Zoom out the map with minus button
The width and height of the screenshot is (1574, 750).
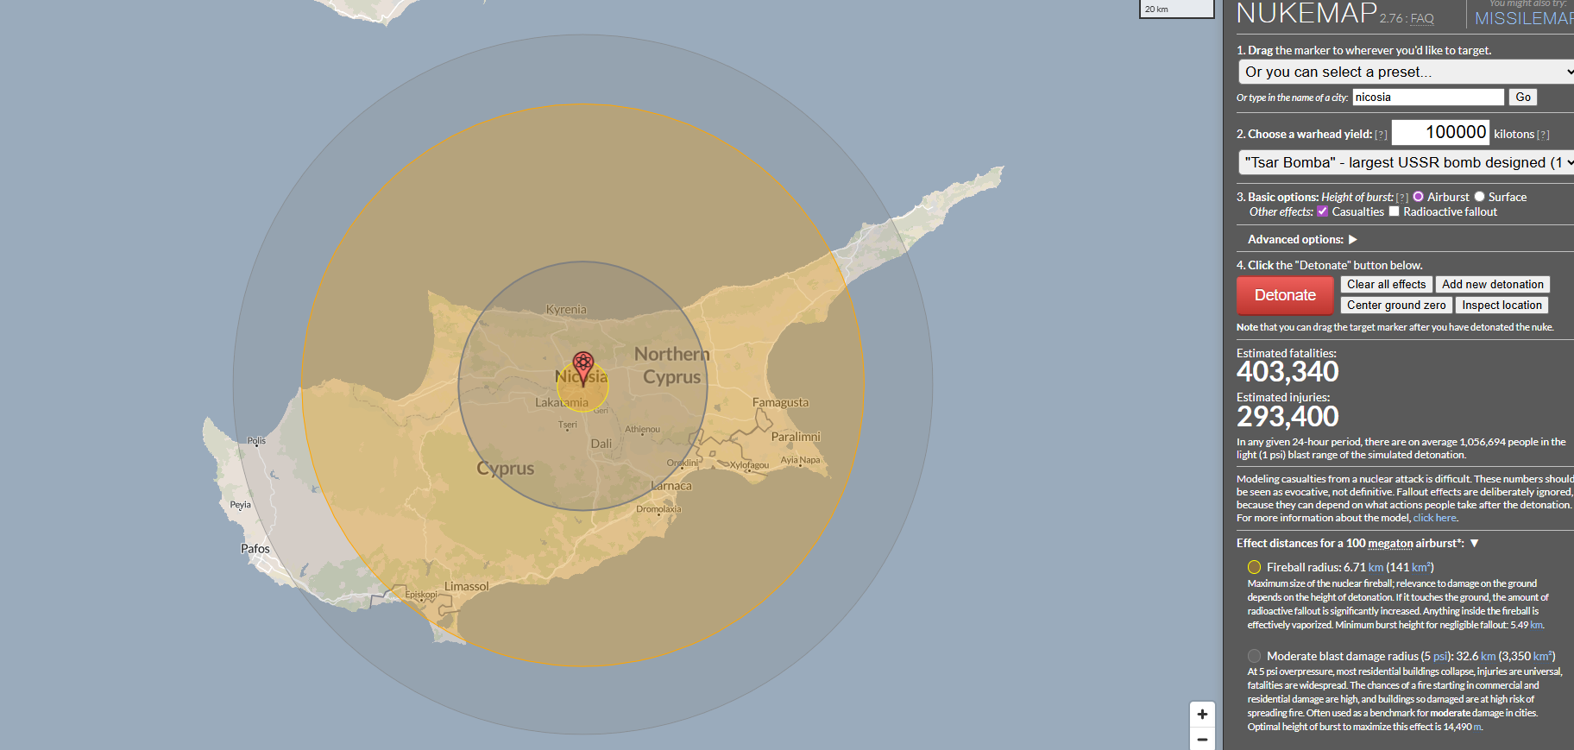click(x=1202, y=740)
